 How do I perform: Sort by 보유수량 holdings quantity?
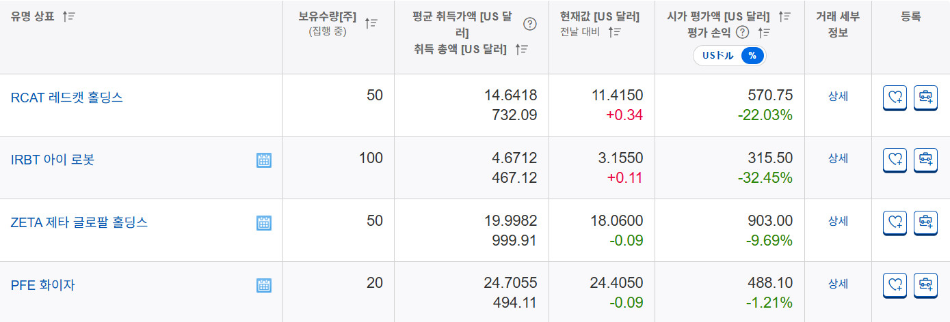point(371,23)
